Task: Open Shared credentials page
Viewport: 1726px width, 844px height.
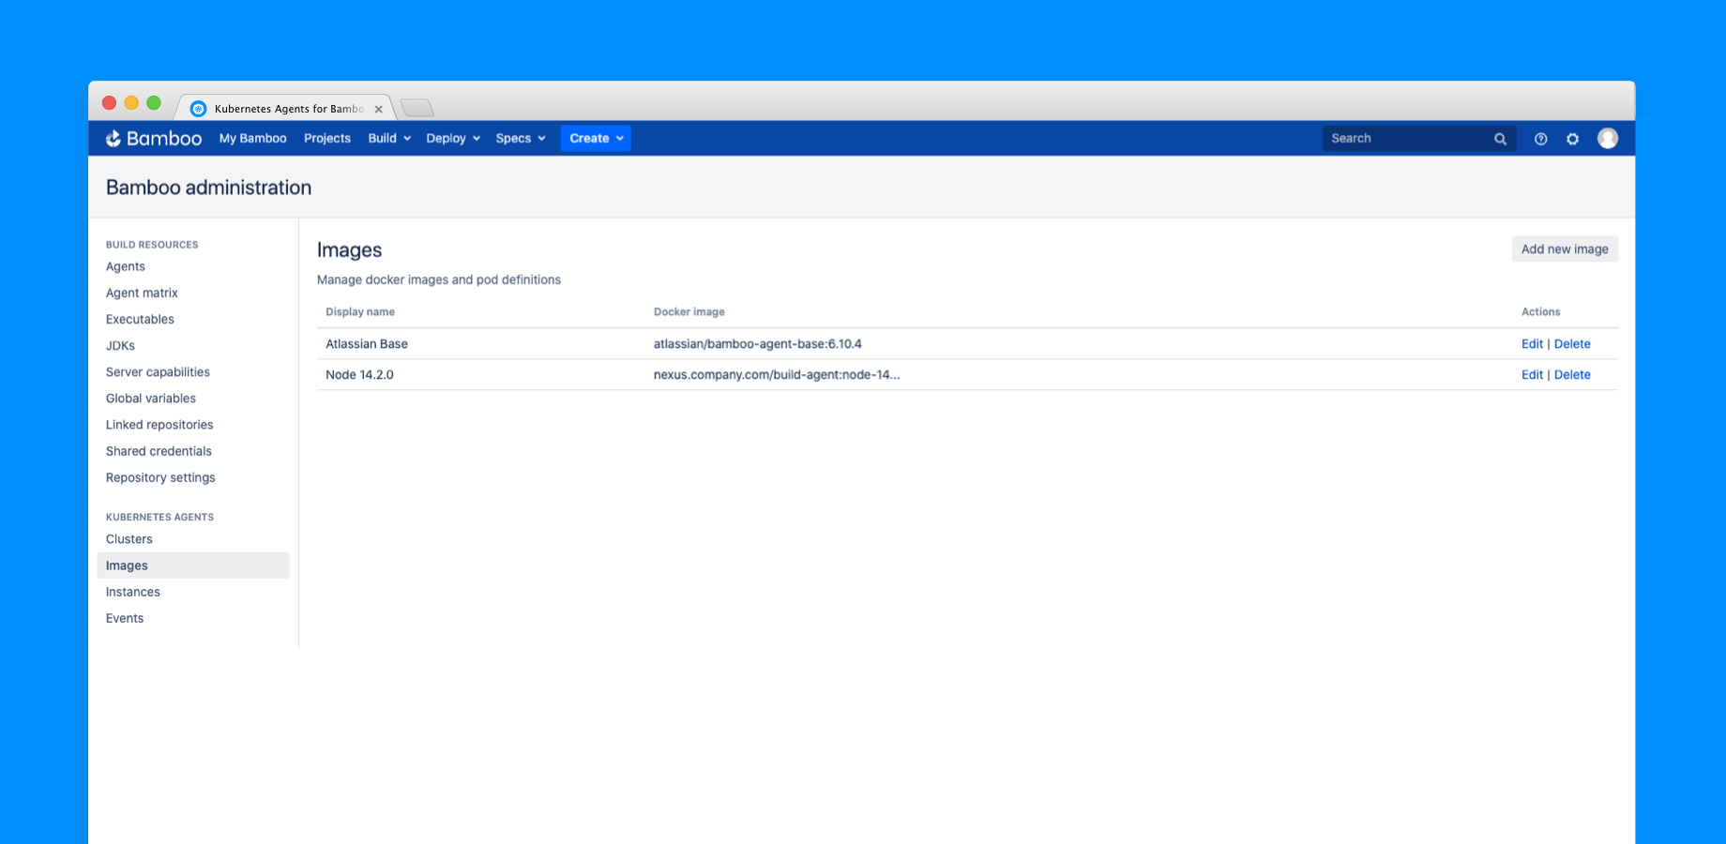Action: click(159, 450)
